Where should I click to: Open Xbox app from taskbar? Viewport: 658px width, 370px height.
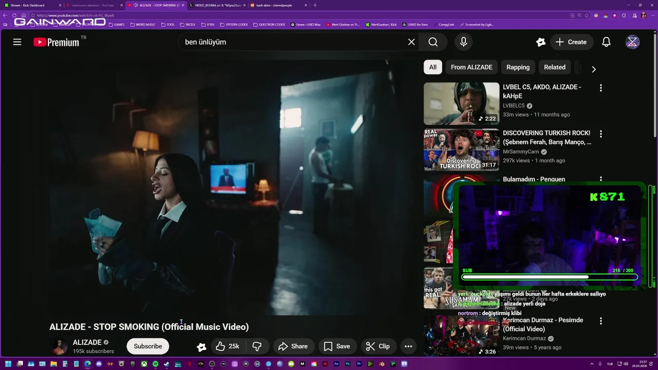(x=144, y=364)
